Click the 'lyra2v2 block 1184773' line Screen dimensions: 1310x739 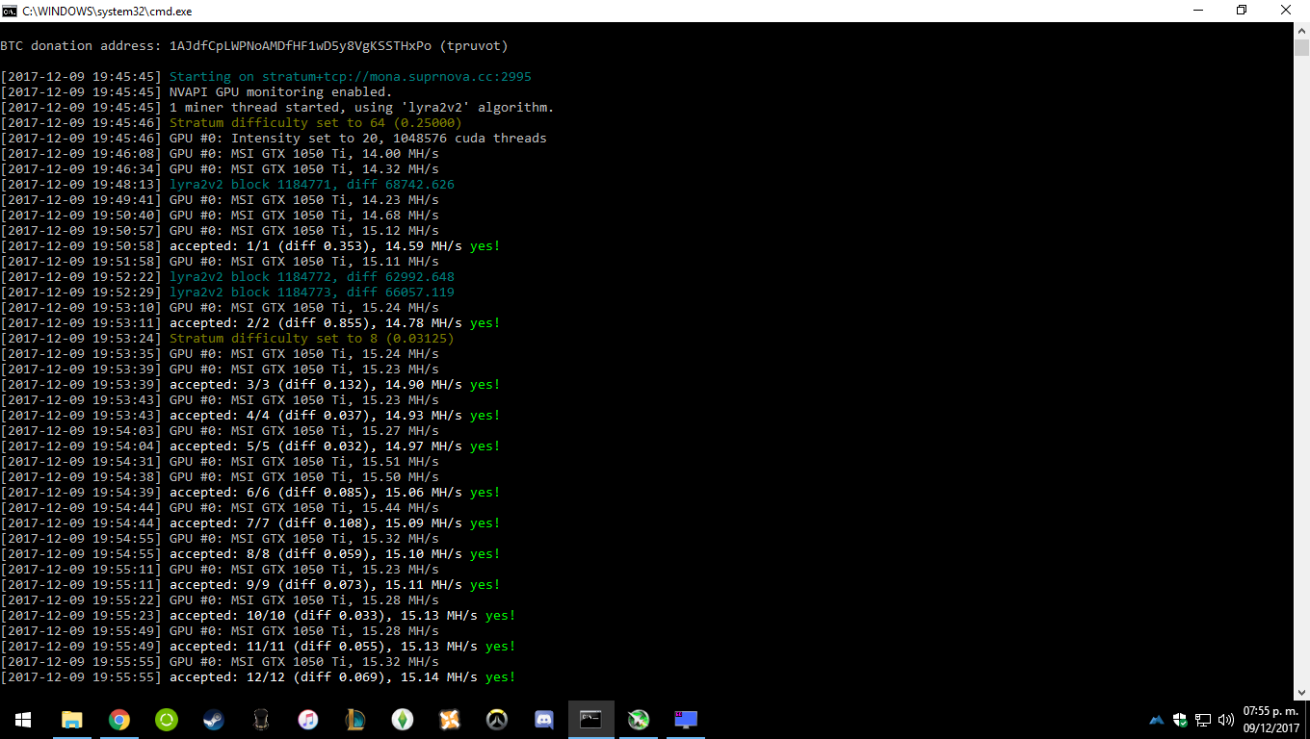tap(227, 293)
